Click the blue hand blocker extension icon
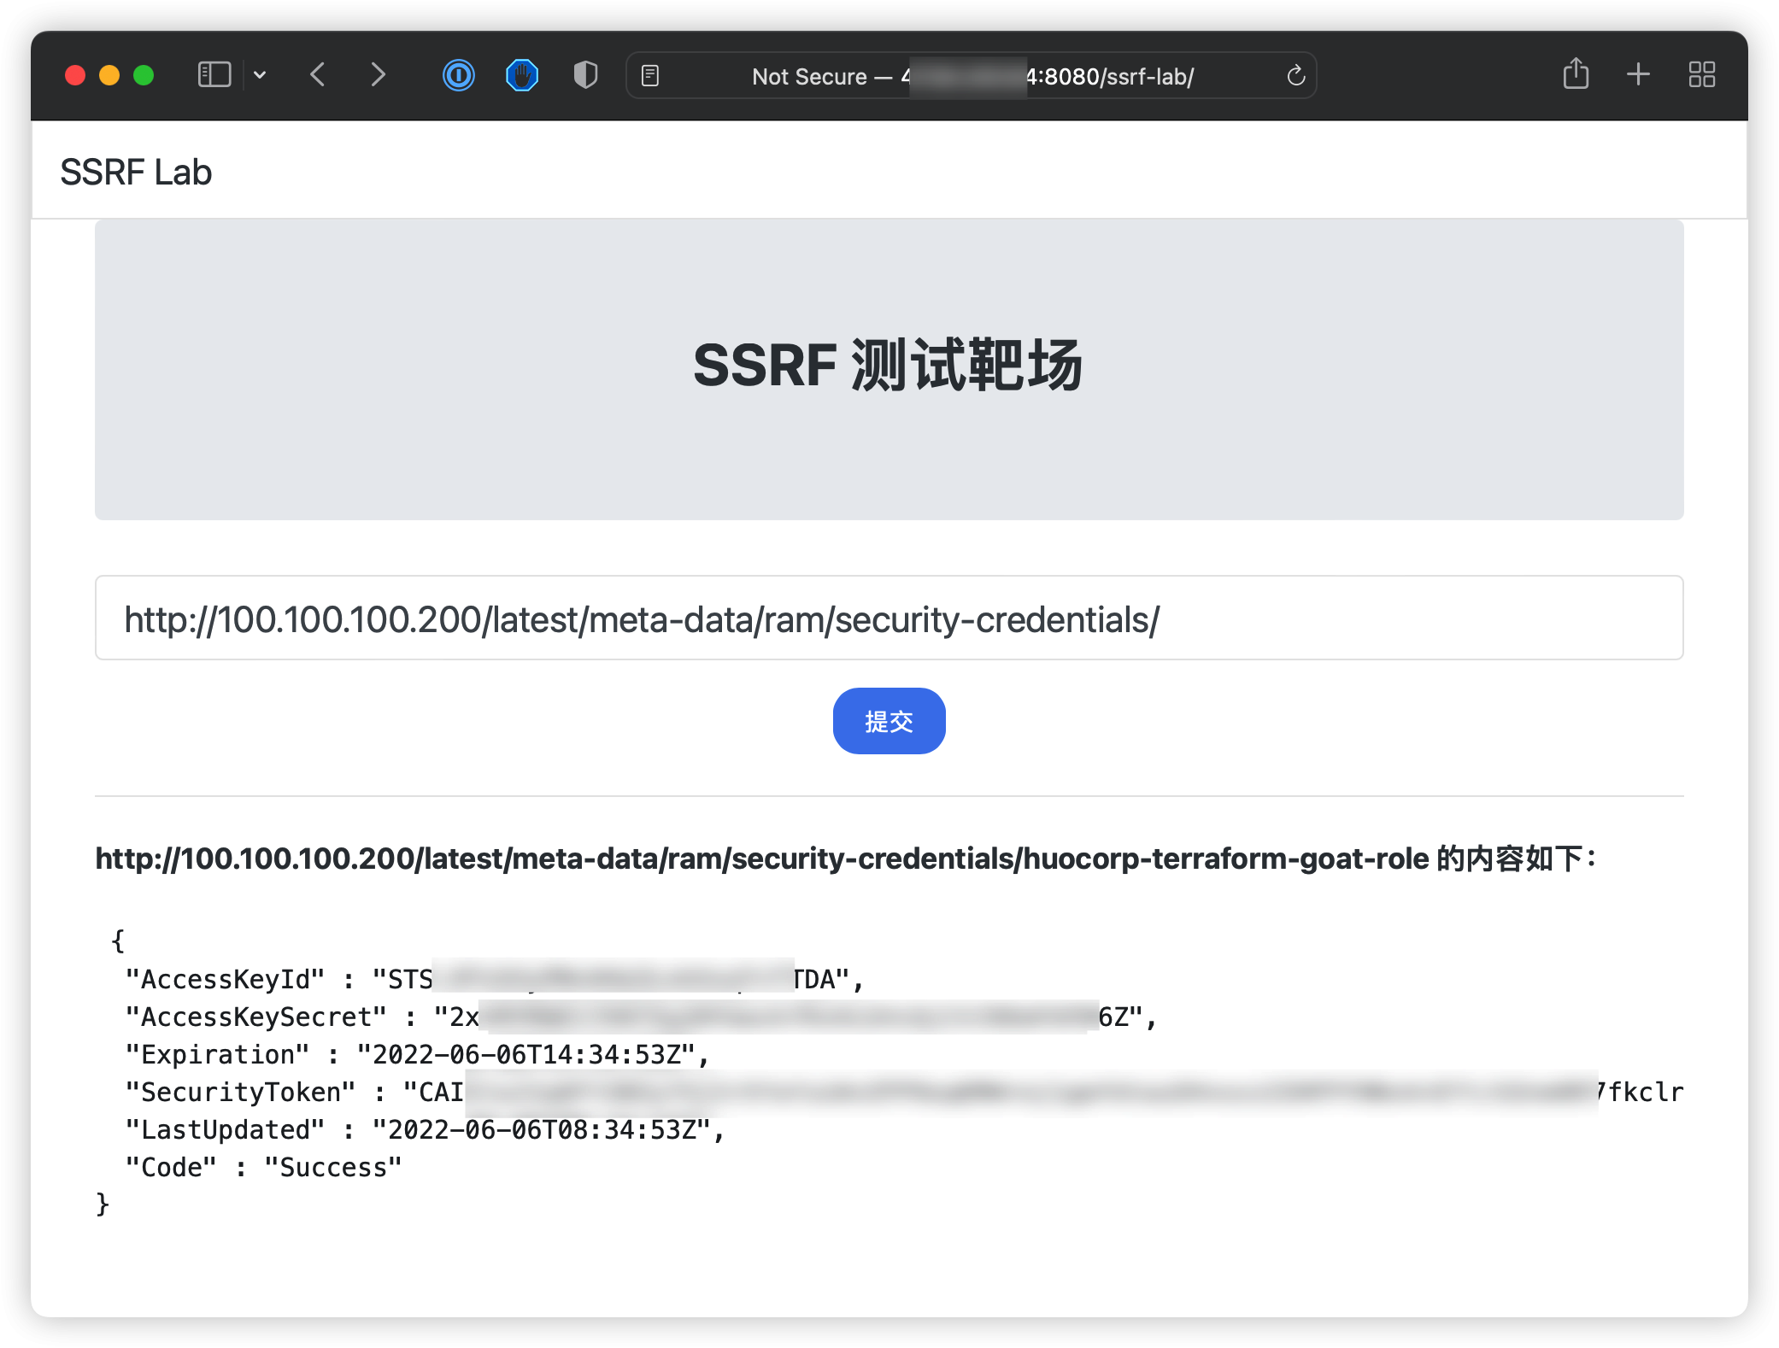Viewport: 1779px width, 1348px height. tap(521, 75)
